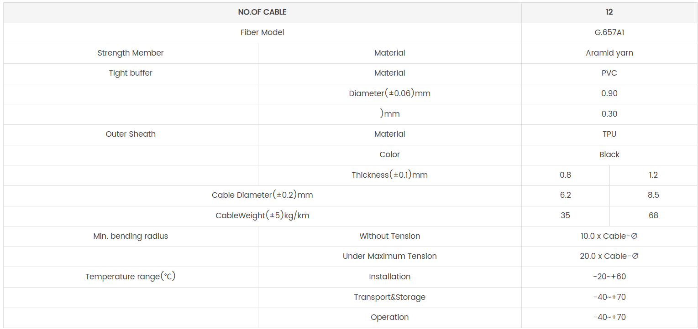Select the TPU material value
Screen dimensions: 698x329
click(x=609, y=134)
